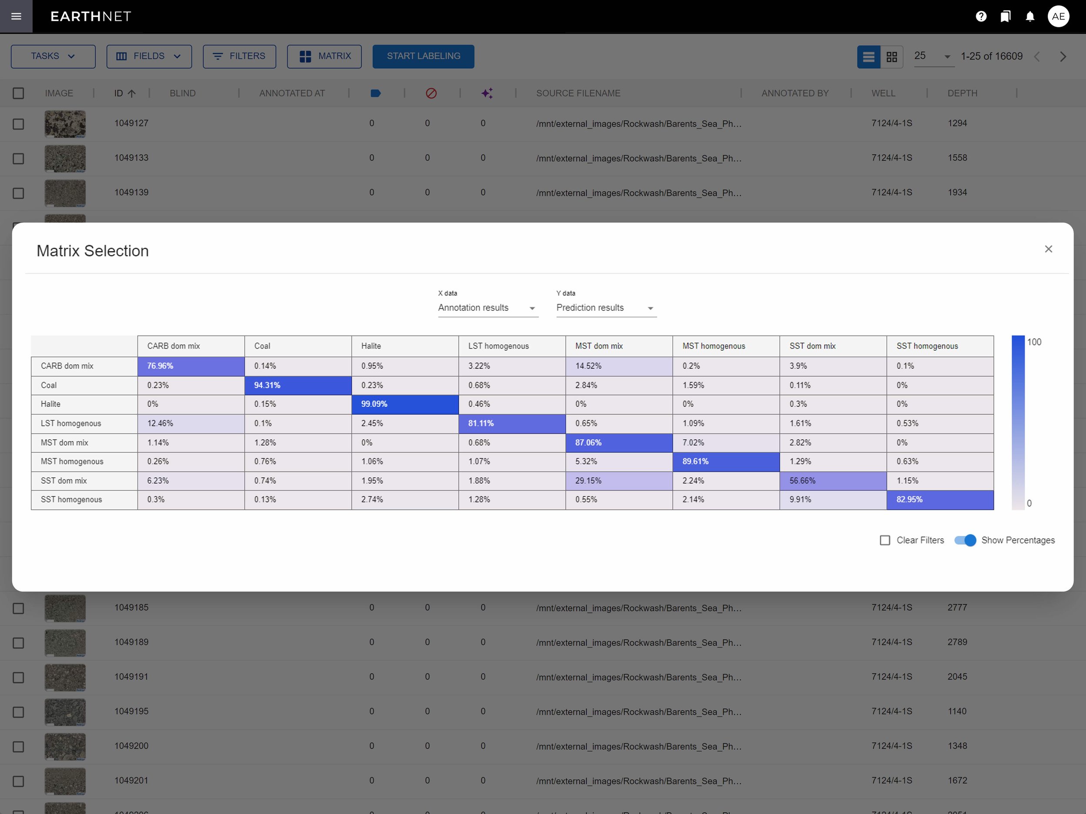Open the notifications bell
Screen dimensions: 1086x814
[1030, 16]
